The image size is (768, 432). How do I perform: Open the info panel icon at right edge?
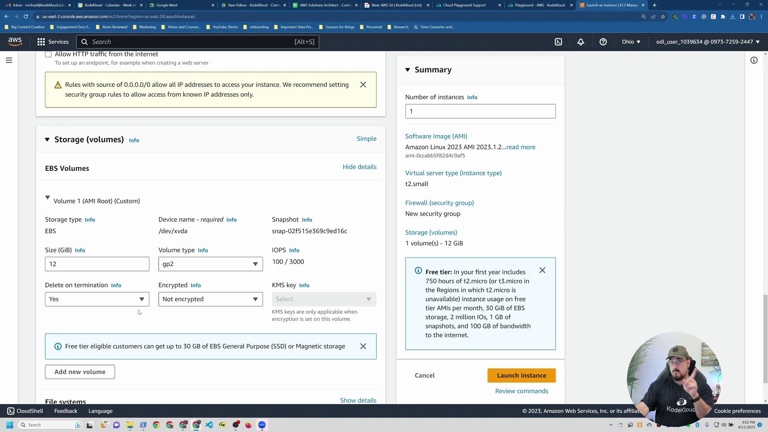754,60
